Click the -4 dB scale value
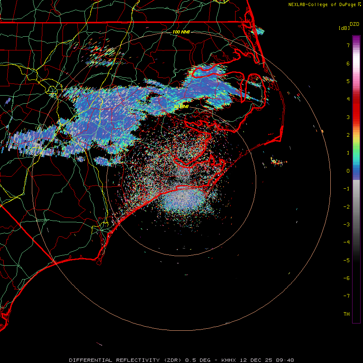The image size is (363, 363). 346,242
